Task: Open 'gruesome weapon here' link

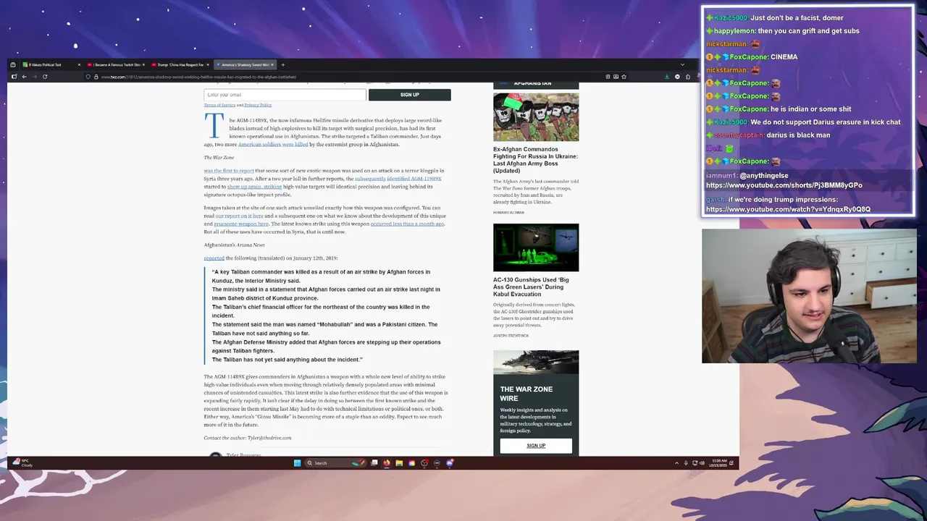Action: (241, 224)
